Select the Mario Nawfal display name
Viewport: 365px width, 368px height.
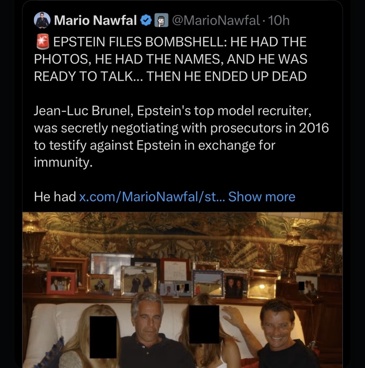point(95,20)
